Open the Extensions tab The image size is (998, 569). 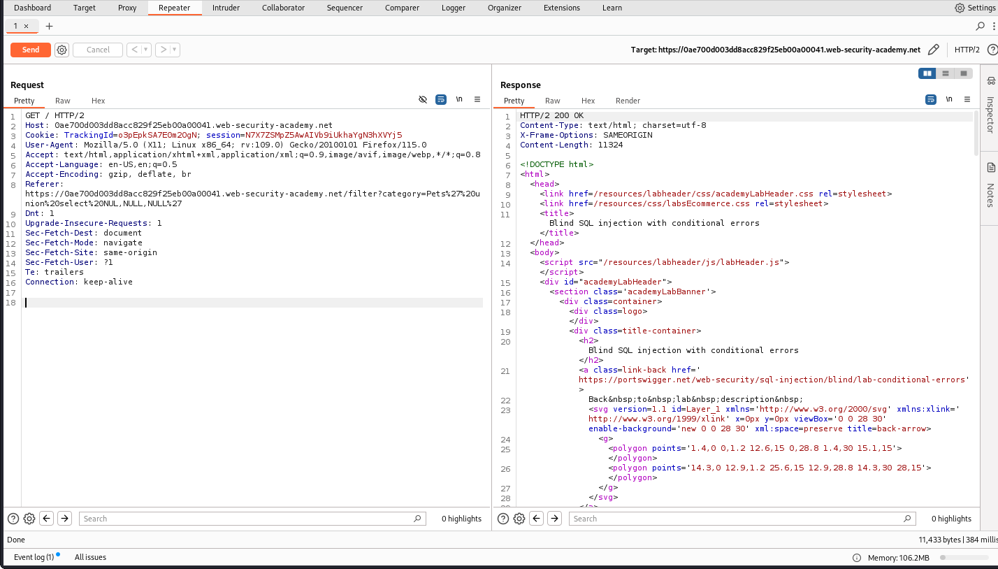coord(561,8)
